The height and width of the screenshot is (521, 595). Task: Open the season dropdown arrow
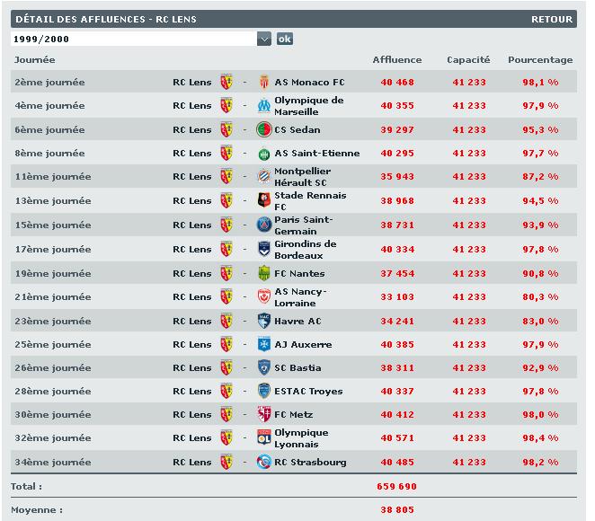263,39
